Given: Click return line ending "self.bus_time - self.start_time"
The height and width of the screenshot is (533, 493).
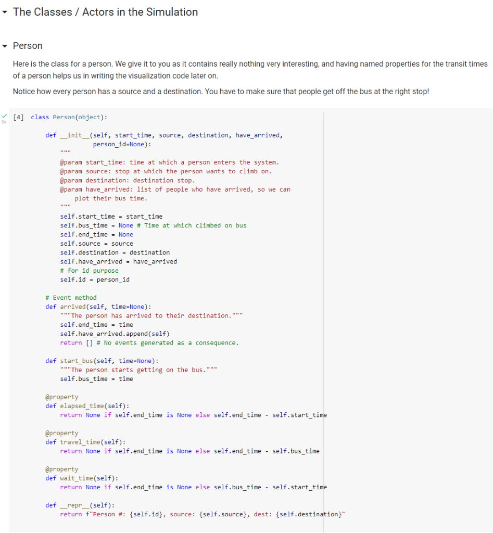Looking at the screenshot, I should tap(194, 487).
